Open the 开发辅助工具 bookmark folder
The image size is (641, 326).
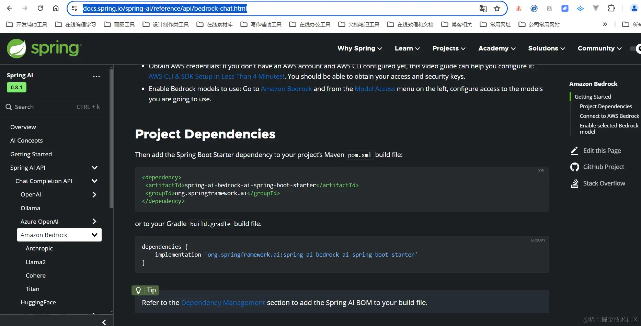click(x=27, y=24)
